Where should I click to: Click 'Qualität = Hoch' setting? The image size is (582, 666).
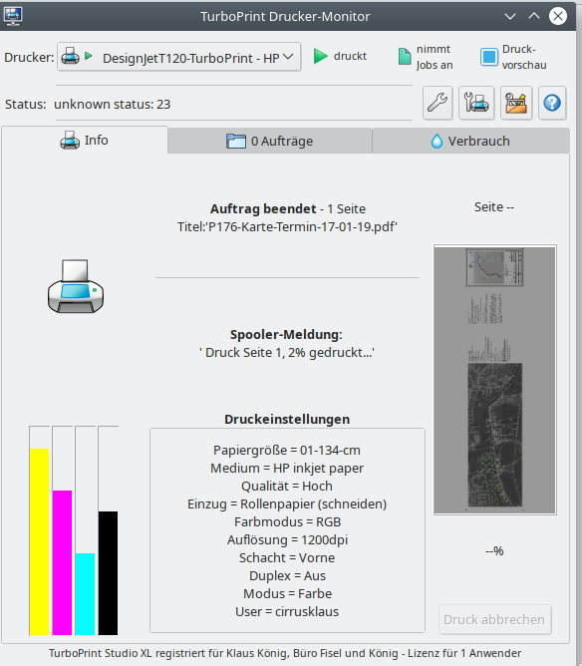287,486
